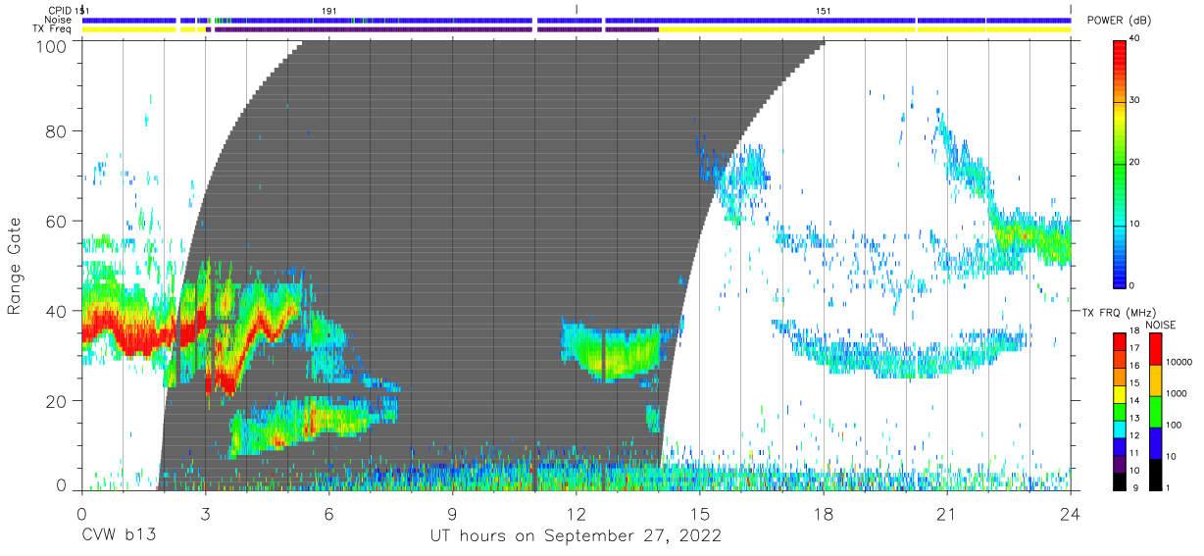Click the NOISE color bar

click(x=1155, y=410)
